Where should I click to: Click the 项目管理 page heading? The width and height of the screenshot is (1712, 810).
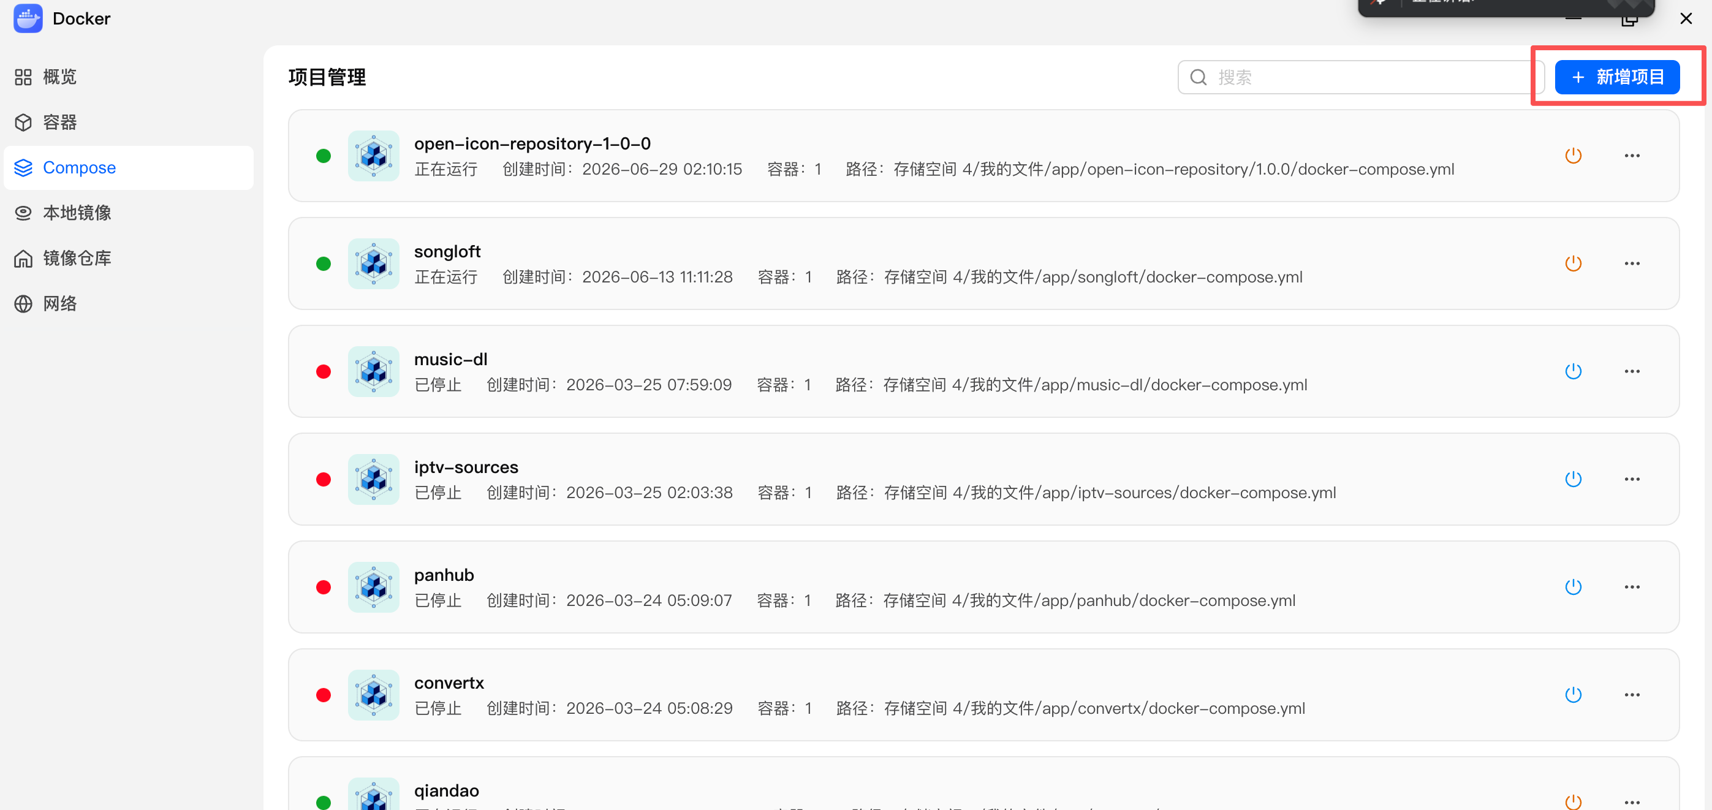coord(327,77)
